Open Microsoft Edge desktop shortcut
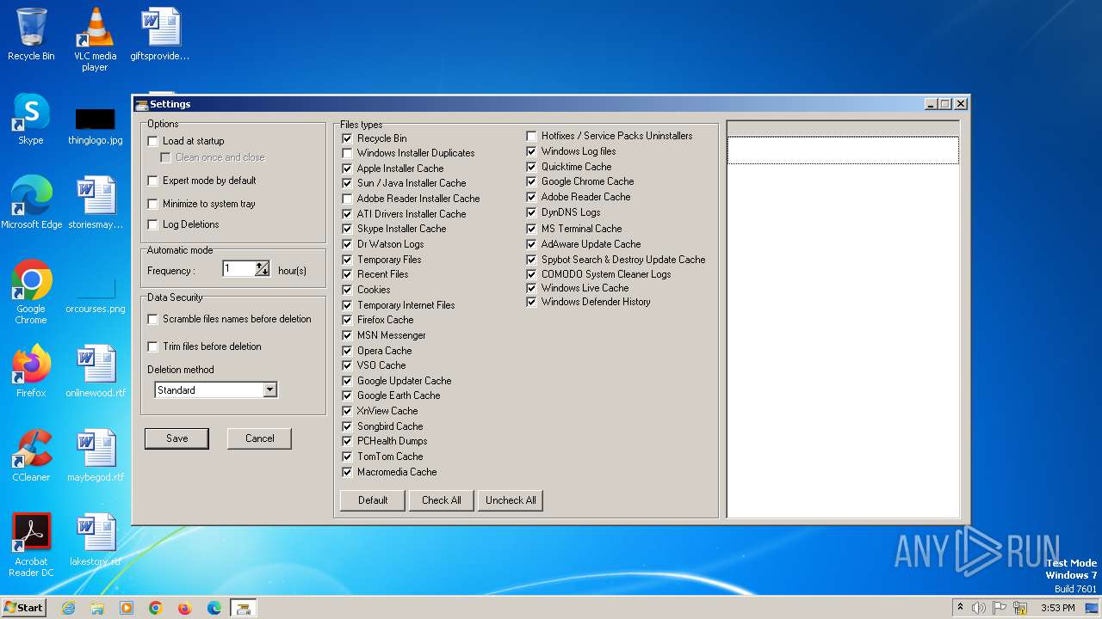The height and width of the screenshot is (619, 1102). tap(32, 203)
